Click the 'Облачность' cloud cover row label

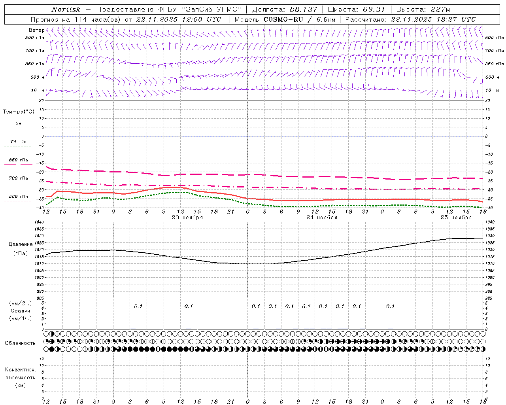click(20, 343)
